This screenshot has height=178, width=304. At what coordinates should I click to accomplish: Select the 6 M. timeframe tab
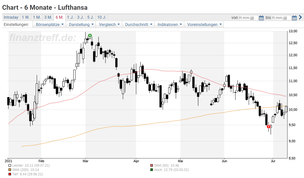[x=60, y=17]
